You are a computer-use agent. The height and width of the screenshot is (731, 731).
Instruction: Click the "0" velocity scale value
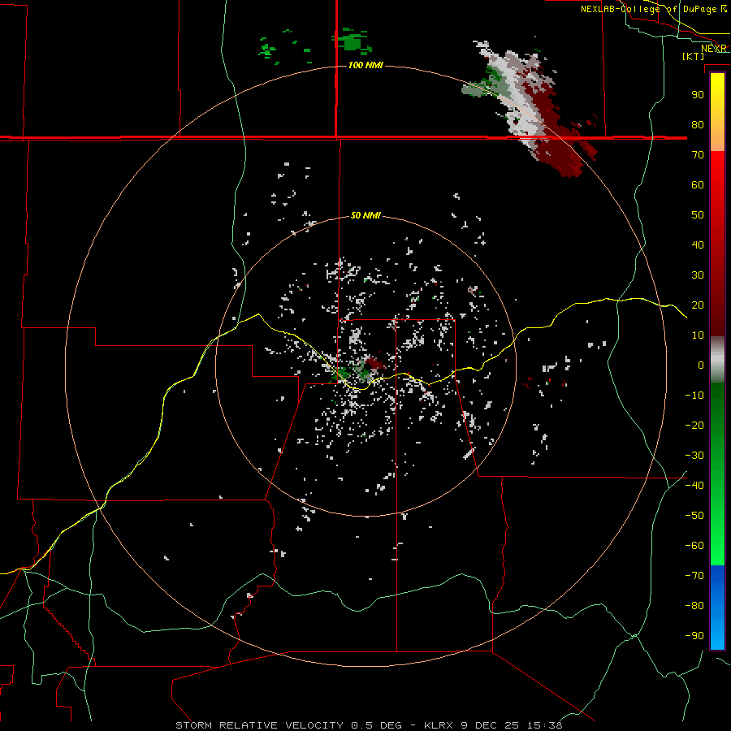701,365
